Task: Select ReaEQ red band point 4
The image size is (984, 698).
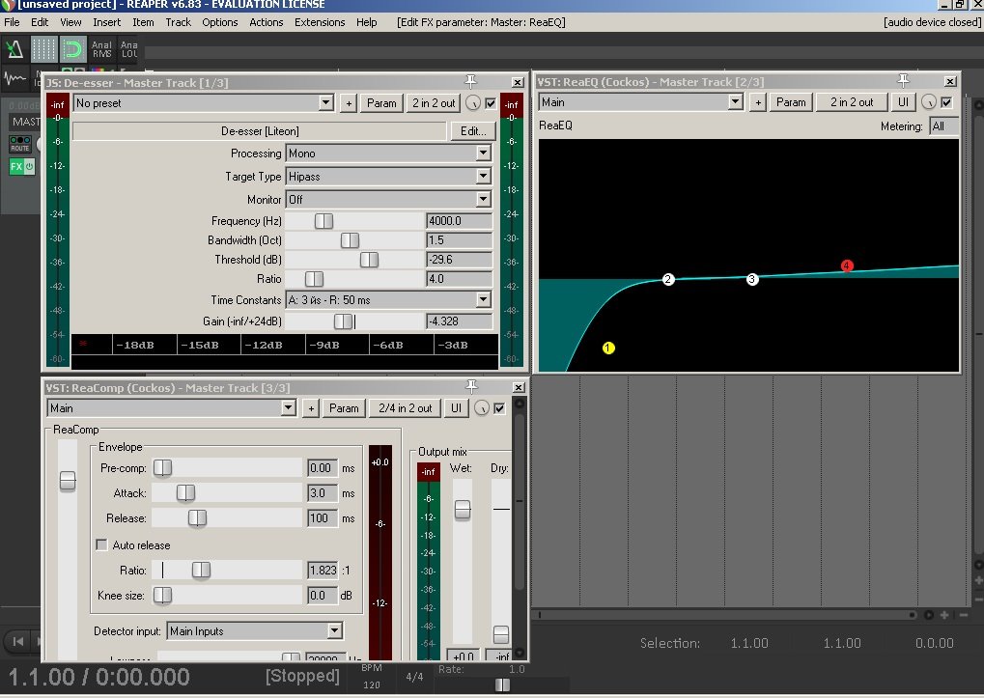Action: (847, 265)
